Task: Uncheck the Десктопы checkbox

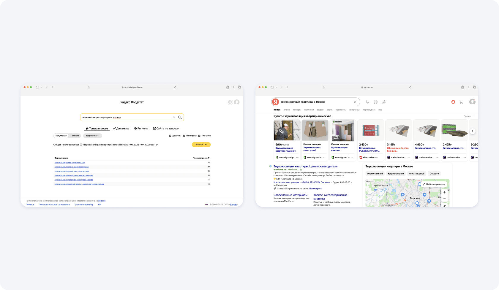Action: pos(170,136)
